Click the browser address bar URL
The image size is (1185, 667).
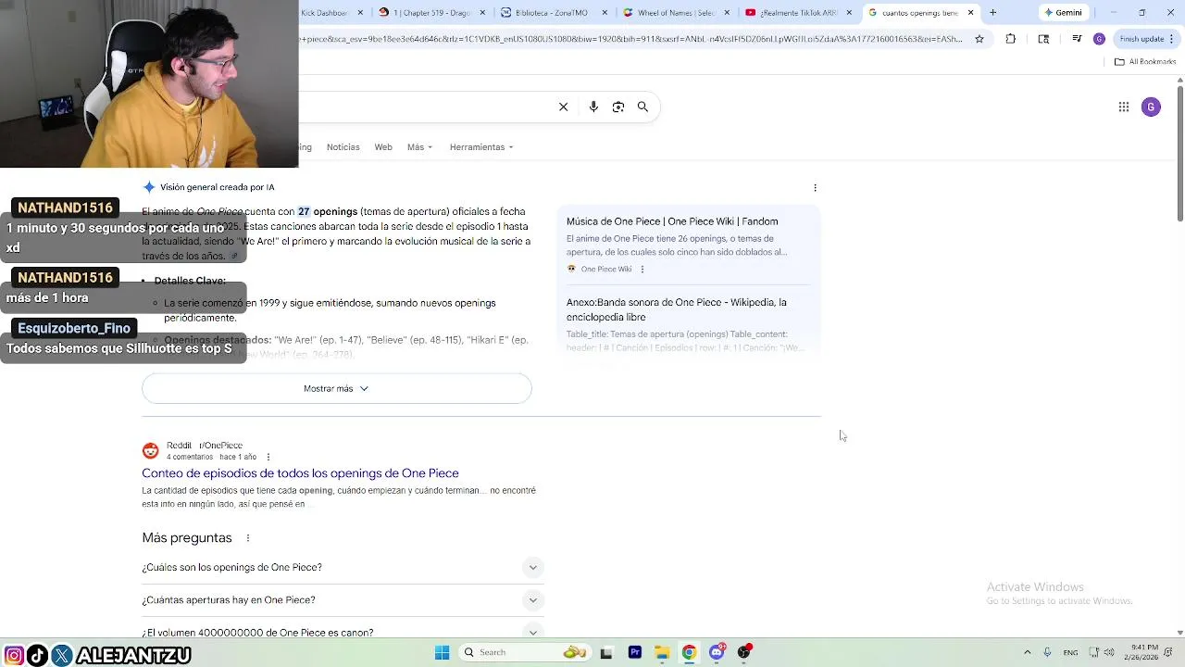pos(632,39)
